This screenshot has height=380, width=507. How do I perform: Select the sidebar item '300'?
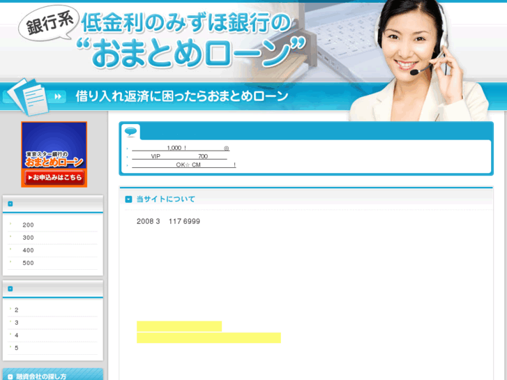click(28, 238)
